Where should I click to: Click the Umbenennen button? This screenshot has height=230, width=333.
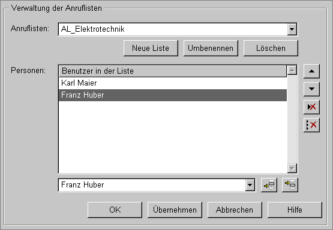(x=211, y=49)
